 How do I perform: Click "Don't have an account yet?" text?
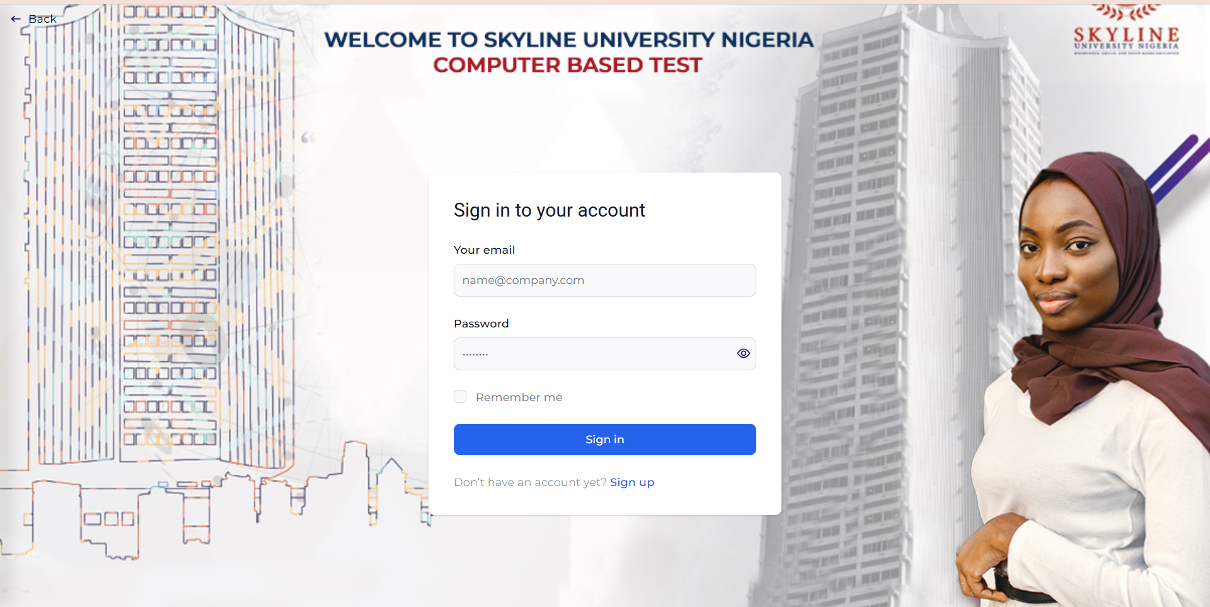(530, 482)
